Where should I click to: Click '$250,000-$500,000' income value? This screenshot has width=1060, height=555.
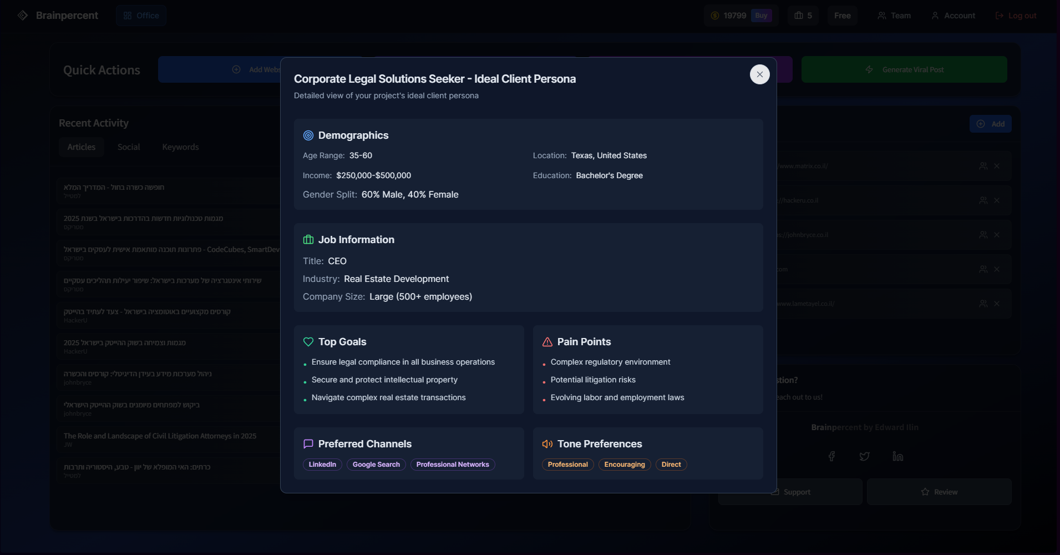click(x=374, y=175)
